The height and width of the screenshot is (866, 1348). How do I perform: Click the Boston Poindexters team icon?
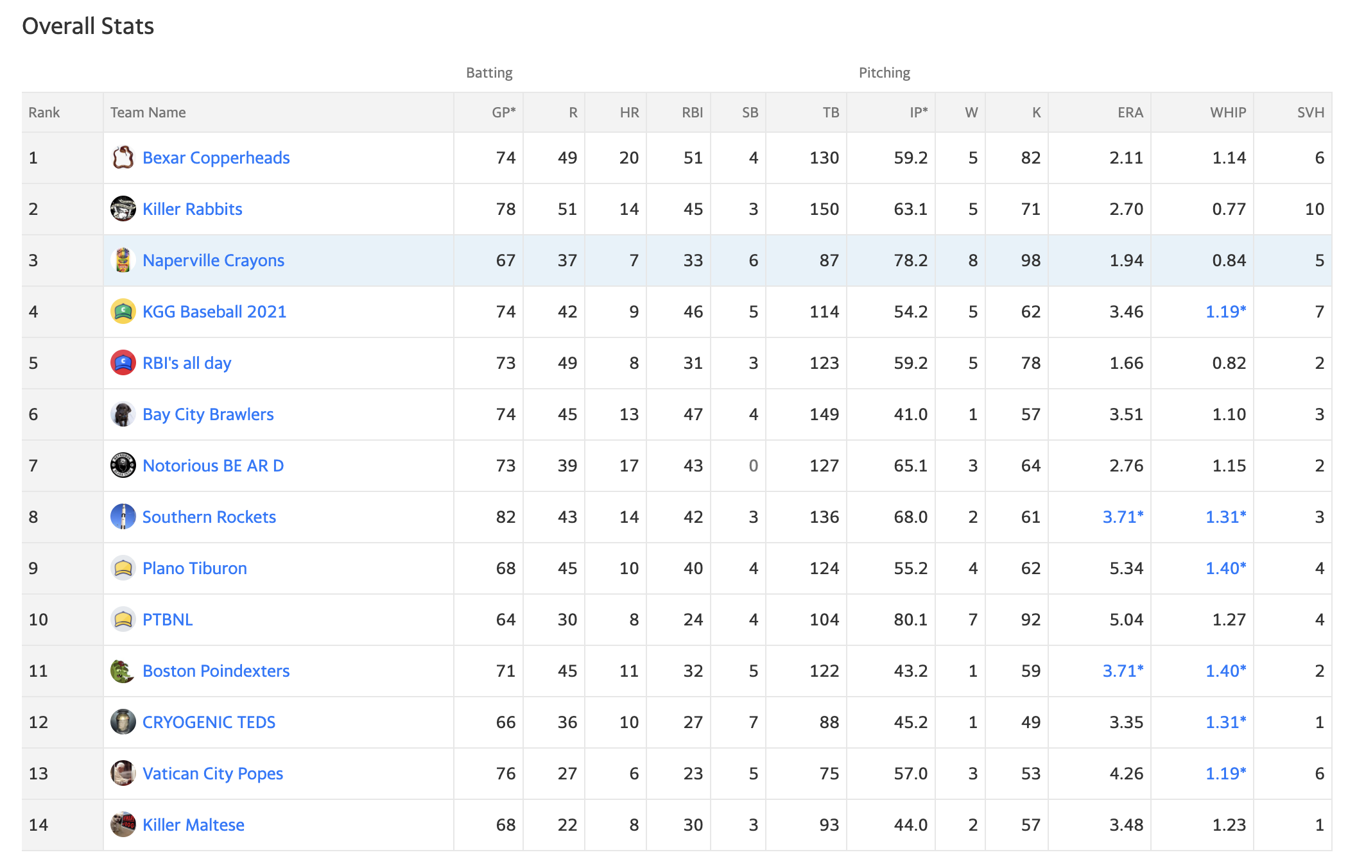pos(123,670)
